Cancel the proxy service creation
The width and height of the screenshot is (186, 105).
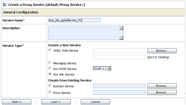[x=95, y=102]
